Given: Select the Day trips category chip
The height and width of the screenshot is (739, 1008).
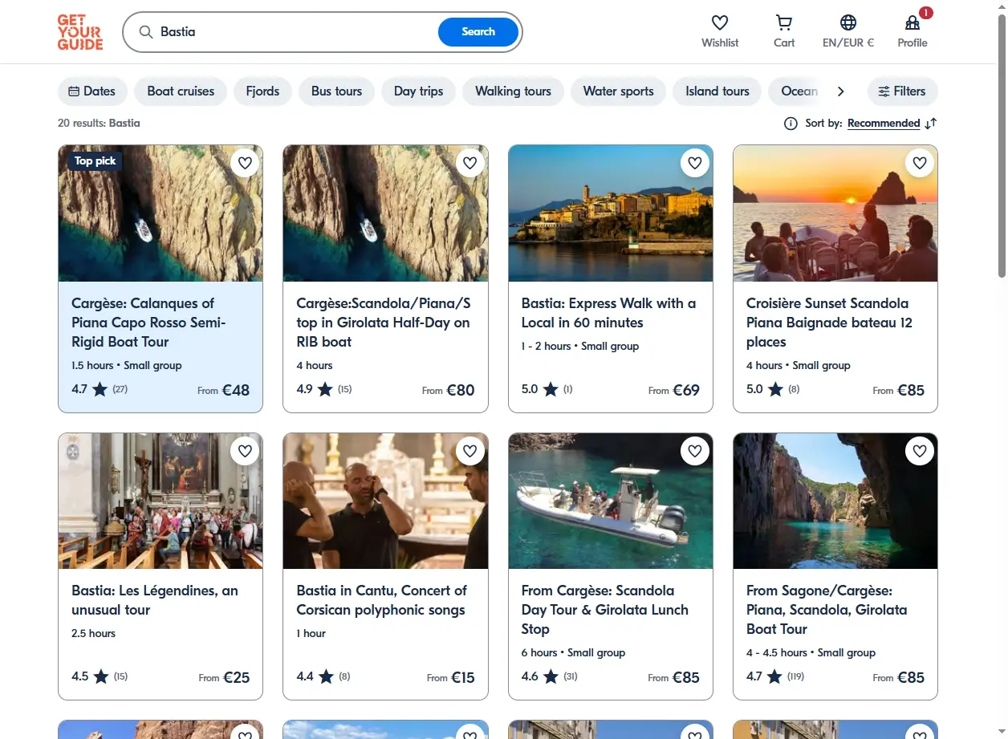Looking at the screenshot, I should click(419, 91).
